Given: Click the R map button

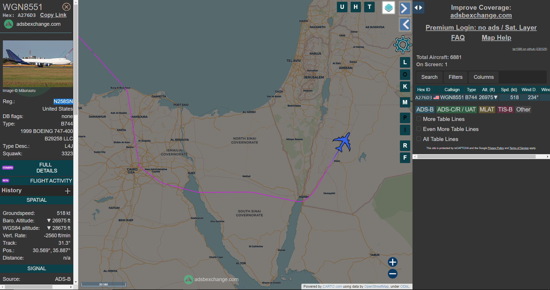Looking at the screenshot, I should pos(405,146).
